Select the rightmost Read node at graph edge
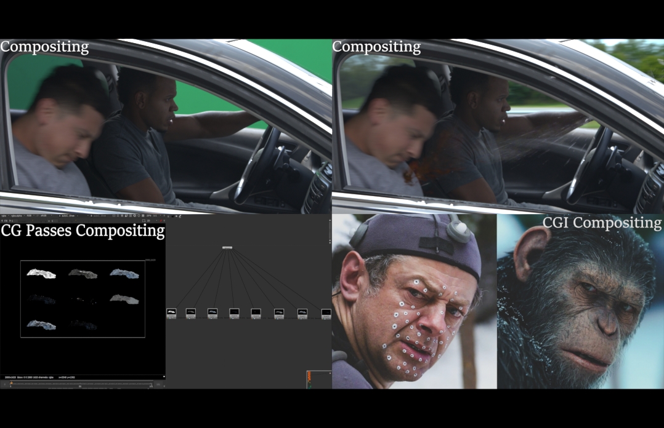The height and width of the screenshot is (428, 664). [x=326, y=314]
